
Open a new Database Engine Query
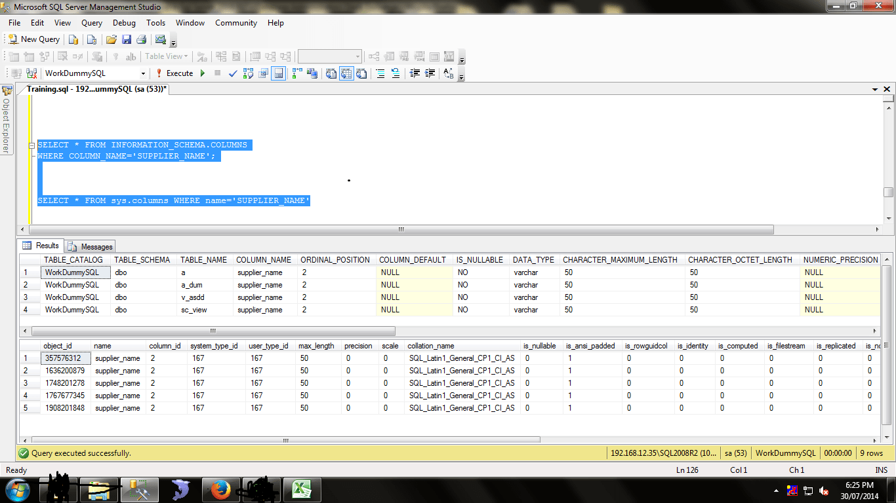pyautogui.click(x=74, y=39)
